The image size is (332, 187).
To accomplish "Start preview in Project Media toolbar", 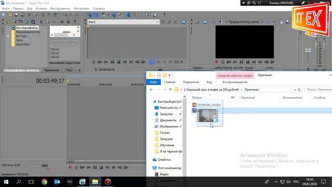I will (x=62, y=22).
